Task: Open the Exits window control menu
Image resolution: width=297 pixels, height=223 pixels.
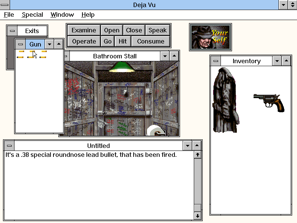Action: click(x=12, y=31)
